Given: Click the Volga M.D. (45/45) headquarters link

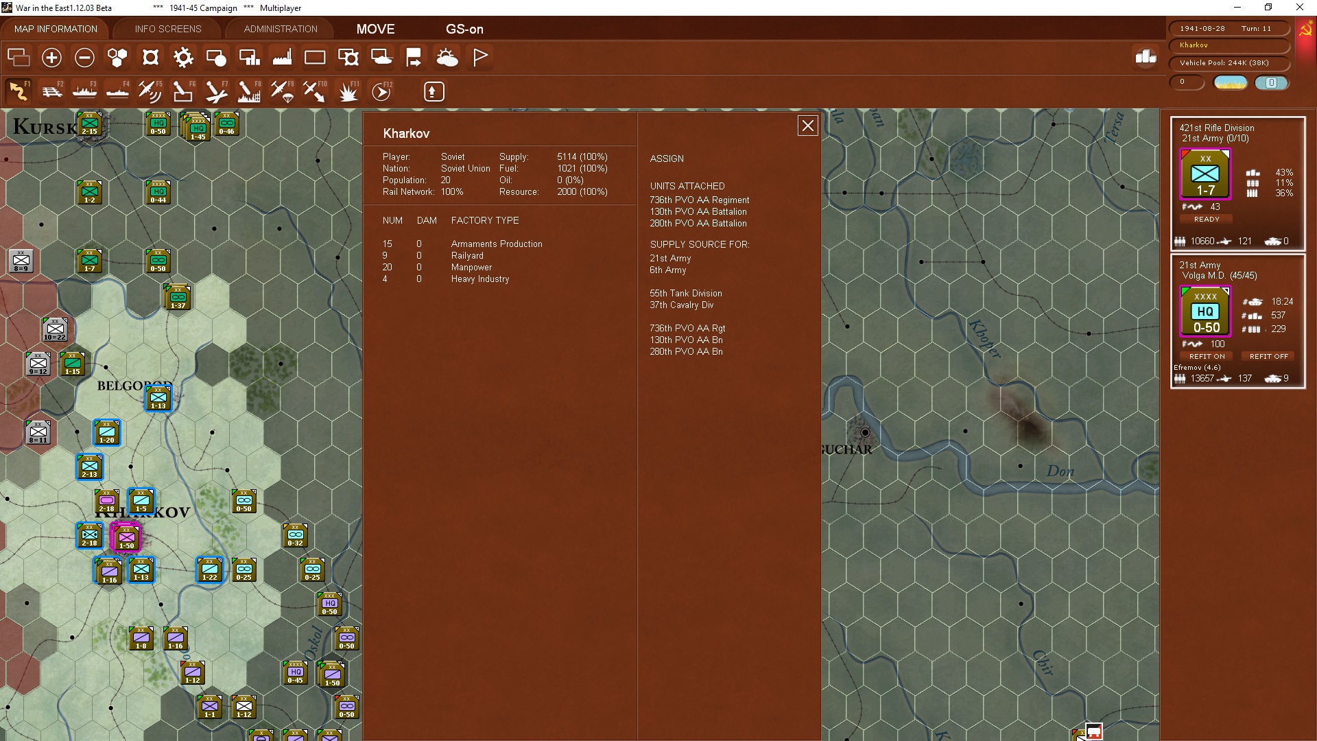Looking at the screenshot, I should pyautogui.click(x=1220, y=276).
